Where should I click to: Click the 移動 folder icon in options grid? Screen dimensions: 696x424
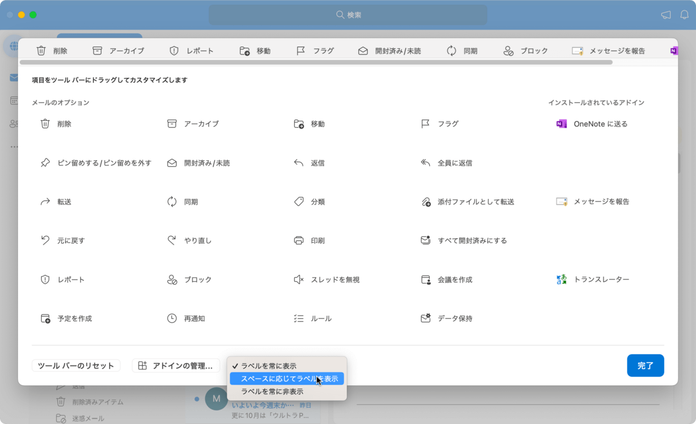[299, 124]
